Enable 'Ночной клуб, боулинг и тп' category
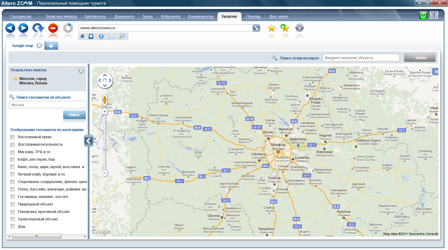Screen dimensions: 448x250 point(12,175)
